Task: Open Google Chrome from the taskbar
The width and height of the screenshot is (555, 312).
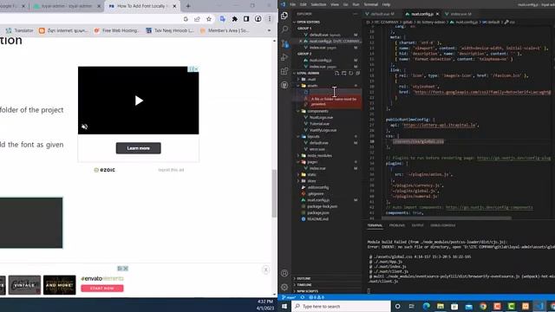Action: tap(483, 306)
